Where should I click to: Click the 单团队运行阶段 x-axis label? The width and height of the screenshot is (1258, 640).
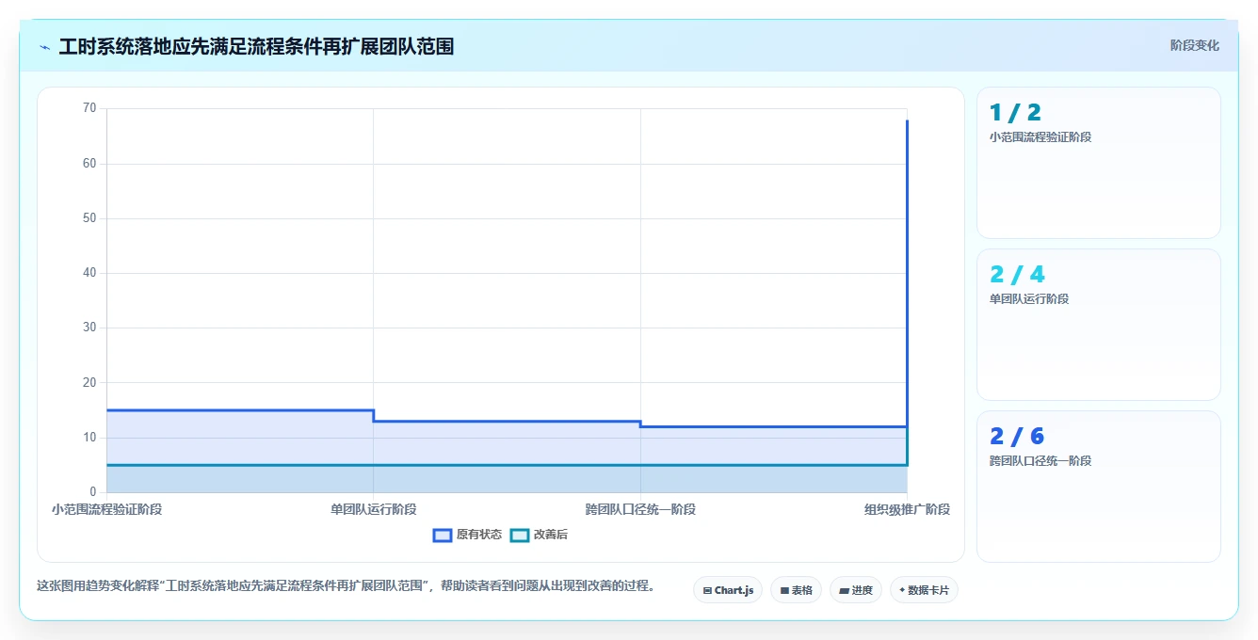pyautogui.click(x=374, y=509)
